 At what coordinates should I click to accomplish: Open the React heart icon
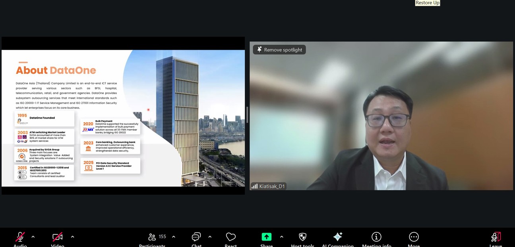pyautogui.click(x=231, y=237)
